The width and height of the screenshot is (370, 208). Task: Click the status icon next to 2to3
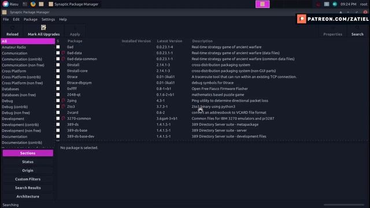pyautogui.click(x=63, y=106)
